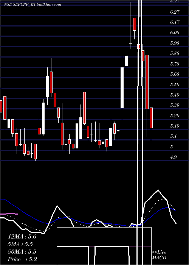The width and height of the screenshot is (189, 265).
Task: Click the Live MACD label
Action: pos(159,255)
